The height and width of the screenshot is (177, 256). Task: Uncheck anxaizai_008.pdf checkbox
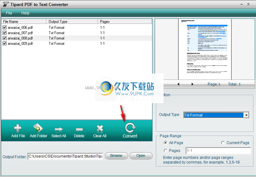point(5,38)
